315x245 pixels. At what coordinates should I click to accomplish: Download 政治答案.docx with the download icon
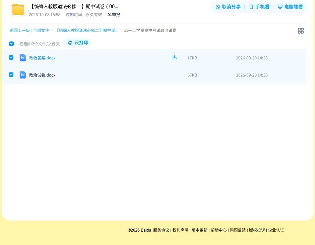click(175, 57)
